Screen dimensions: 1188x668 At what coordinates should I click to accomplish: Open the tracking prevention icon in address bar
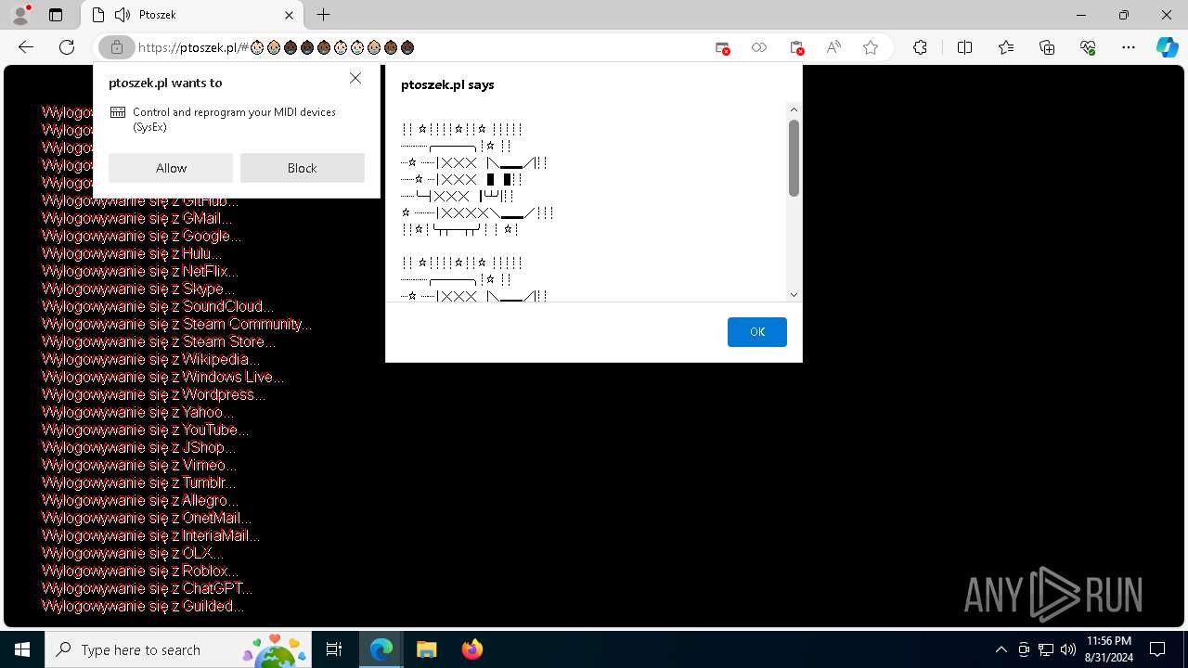point(759,48)
